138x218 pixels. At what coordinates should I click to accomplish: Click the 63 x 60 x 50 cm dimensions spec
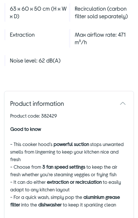(x=38, y=13)
